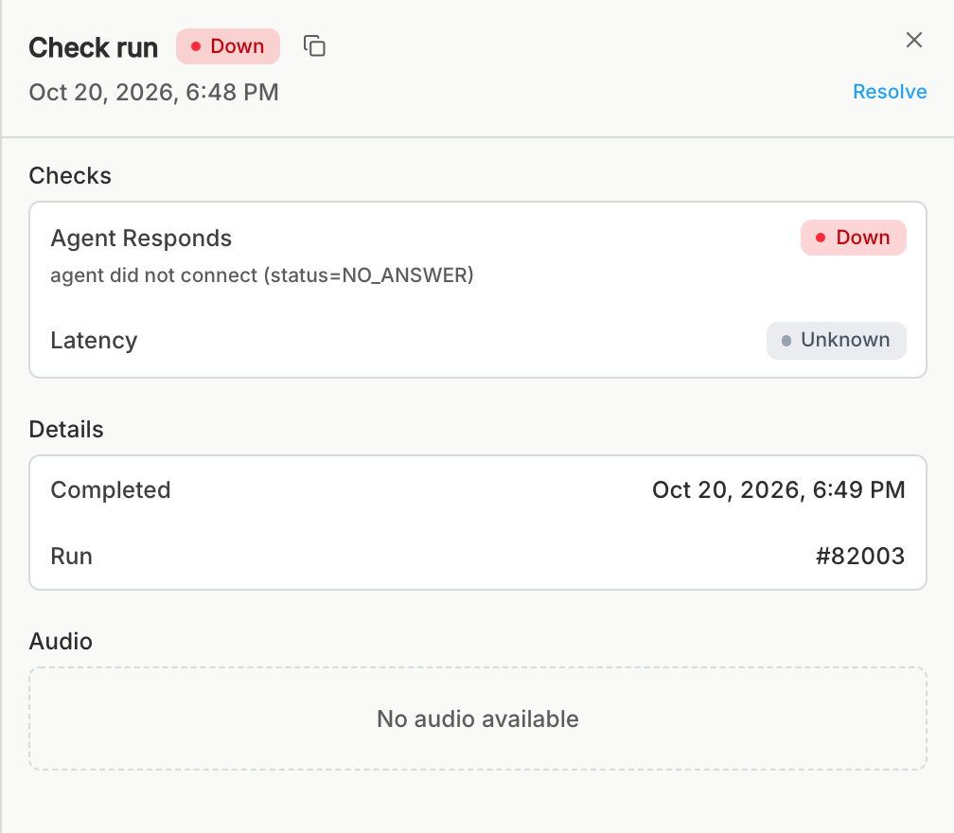The height and width of the screenshot is (833, 954).
Task: Click the Latency label
Action: pyautogui.click(x=94, y=341)
